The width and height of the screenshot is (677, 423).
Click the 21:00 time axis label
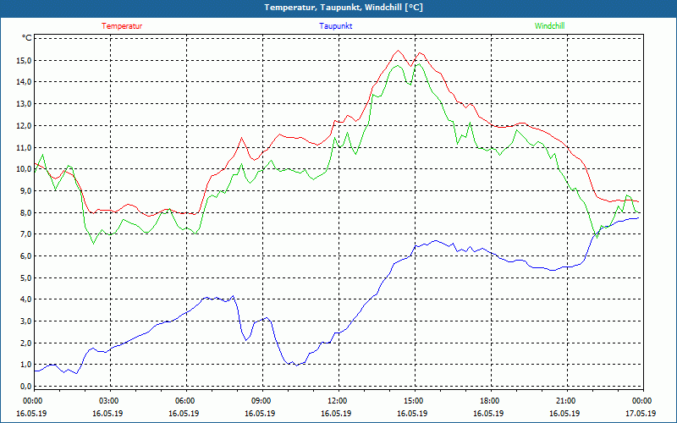click(x=567, y=401)
